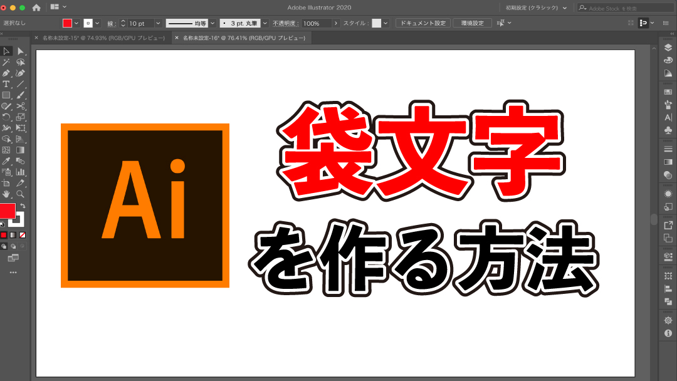
Task: Click the ドキュメント設定 button
Action: point(423,23)
